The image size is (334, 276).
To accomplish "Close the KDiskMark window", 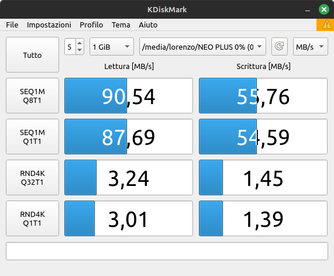I will click(324, 9).
